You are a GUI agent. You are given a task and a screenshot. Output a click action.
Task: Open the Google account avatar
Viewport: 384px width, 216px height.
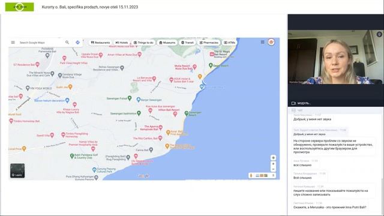click(x=271, y=42)
